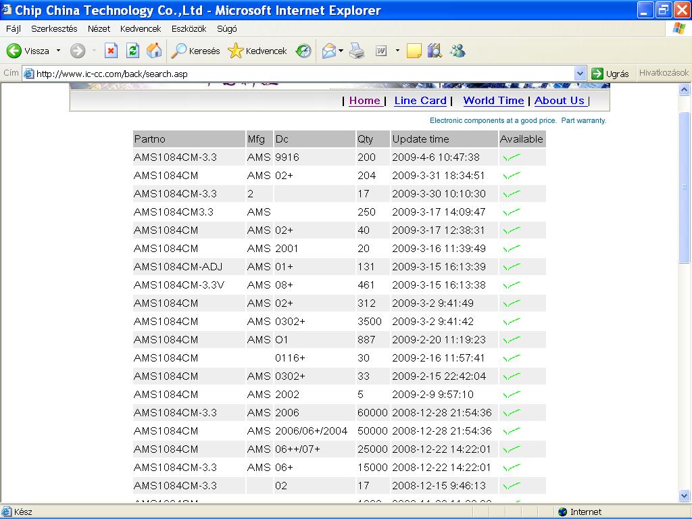Viewport: 692px width, 519px height.
Task: Click green checkmark for AMS1084CM-3.3 9916 row
Action: click(512, 157)
